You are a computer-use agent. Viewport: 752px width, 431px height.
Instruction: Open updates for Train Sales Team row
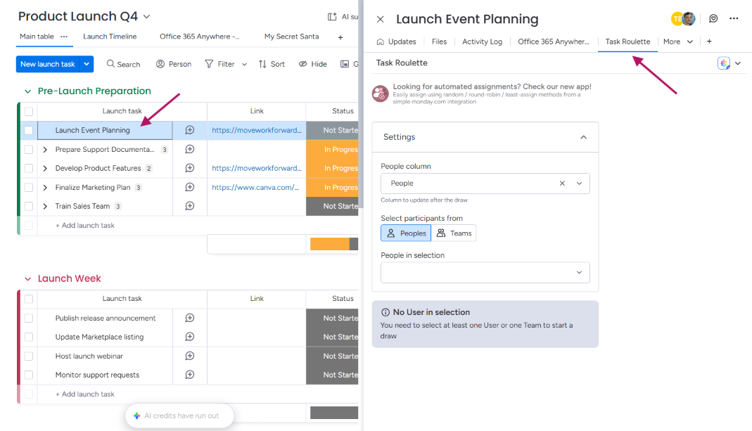(x=190, y=206)
